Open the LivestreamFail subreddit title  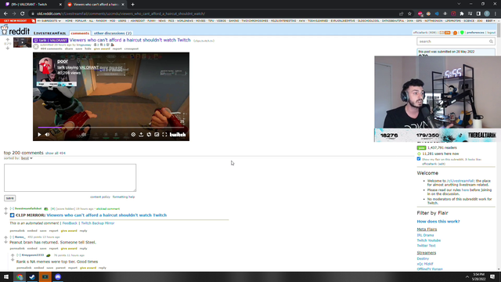[x=49, y=33]
